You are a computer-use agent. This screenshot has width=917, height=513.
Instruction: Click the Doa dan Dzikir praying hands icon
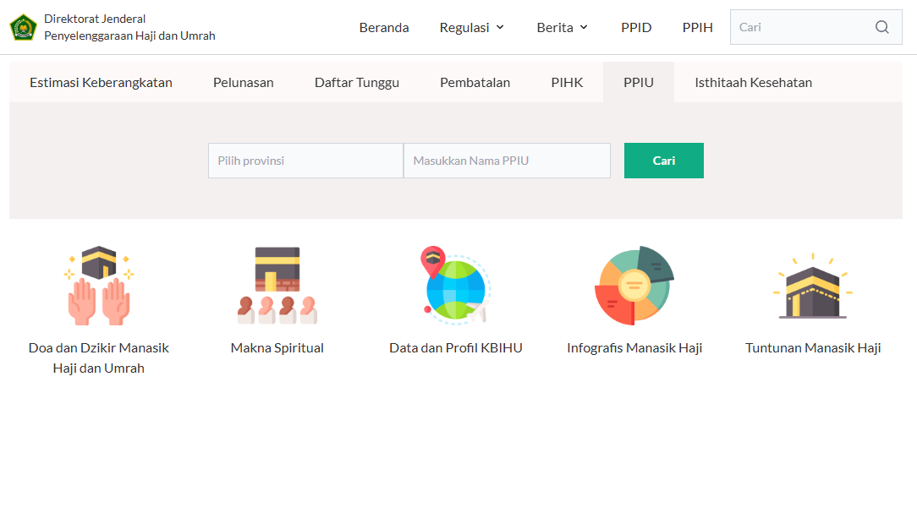point(98,285)
